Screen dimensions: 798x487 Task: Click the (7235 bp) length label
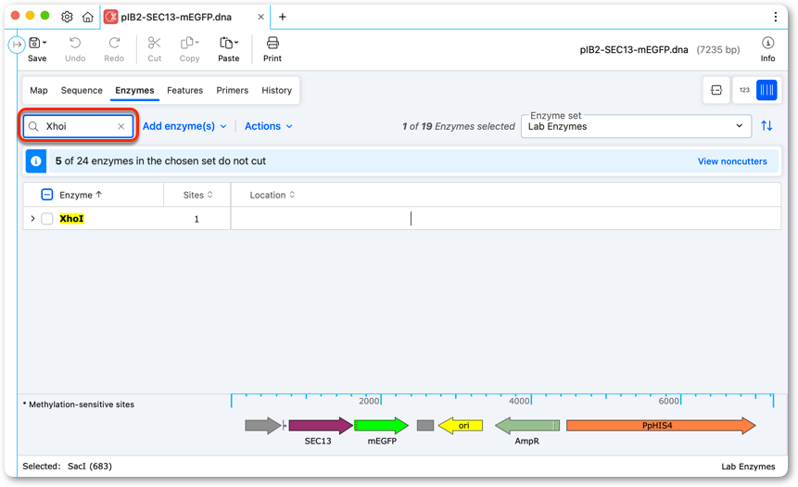(x=718, y=49)
